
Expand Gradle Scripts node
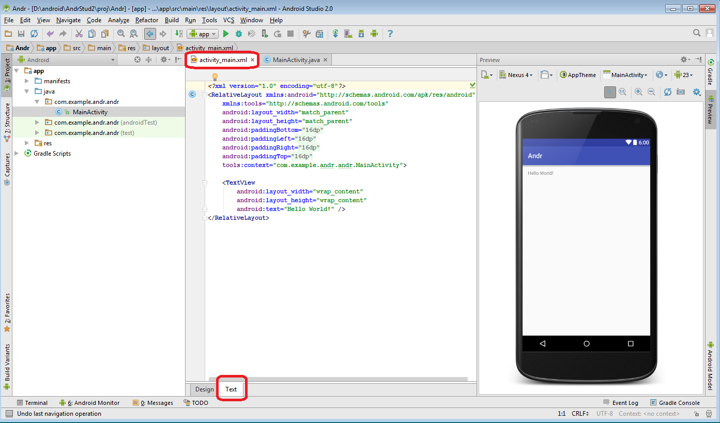pos(17,154)
